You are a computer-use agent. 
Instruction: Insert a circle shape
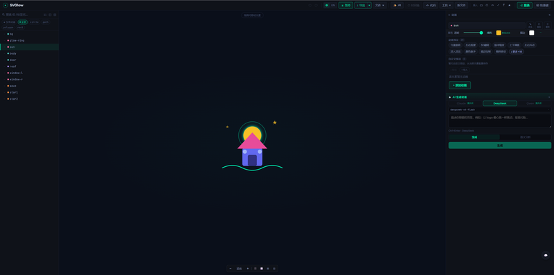pyautogui.click(x=487, y=6)
